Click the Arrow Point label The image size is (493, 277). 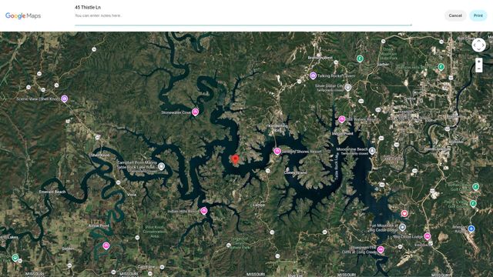pyautogui.click(x=99, y=225)
